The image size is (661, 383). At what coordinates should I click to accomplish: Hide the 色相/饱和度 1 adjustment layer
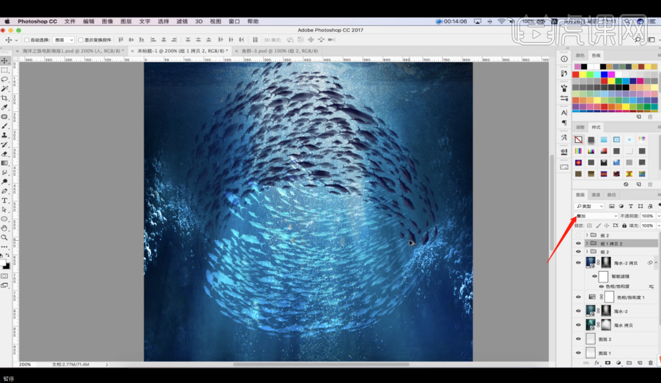click(578, 297)
